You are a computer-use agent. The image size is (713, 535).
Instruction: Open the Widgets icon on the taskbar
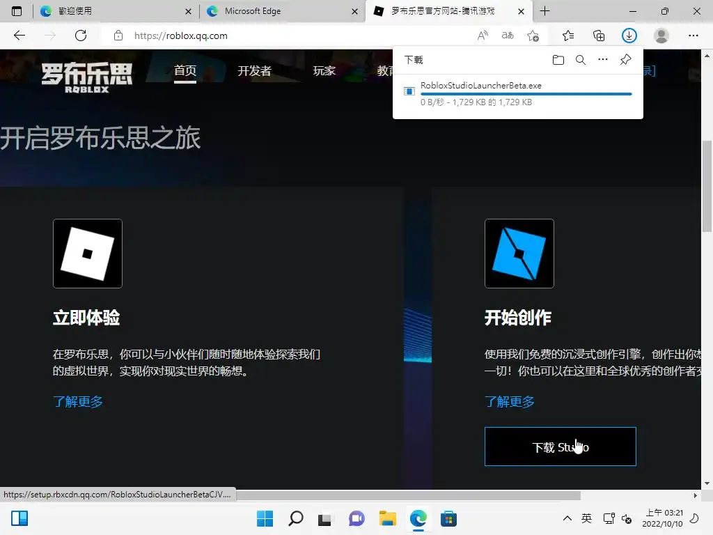tap(19, 518)
